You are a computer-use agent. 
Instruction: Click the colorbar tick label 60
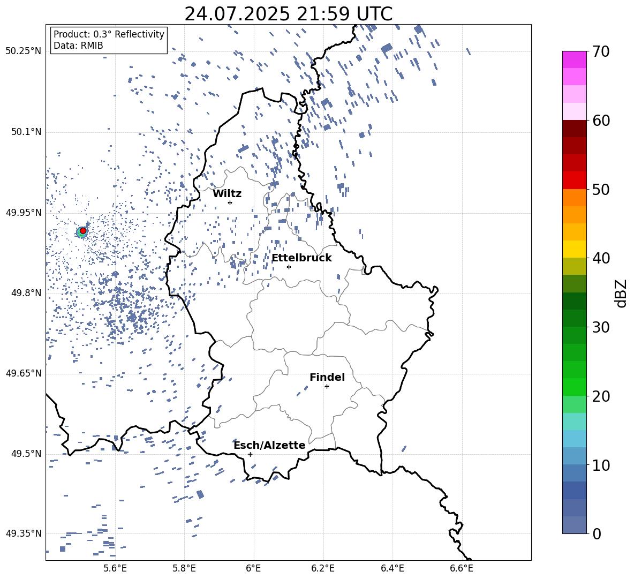tap(601, 121)
